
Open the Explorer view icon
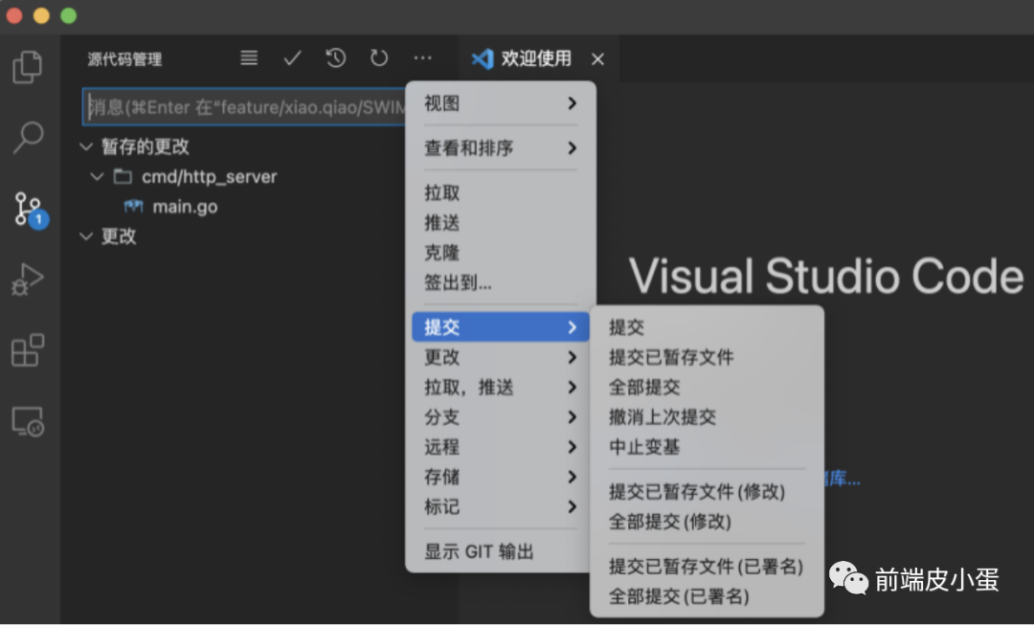[x=28, y=67]
